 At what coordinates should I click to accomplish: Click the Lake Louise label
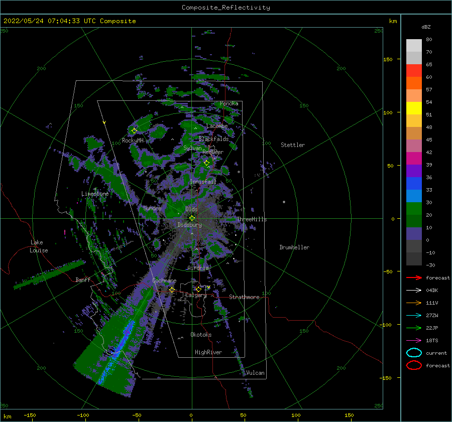point(39,246)
